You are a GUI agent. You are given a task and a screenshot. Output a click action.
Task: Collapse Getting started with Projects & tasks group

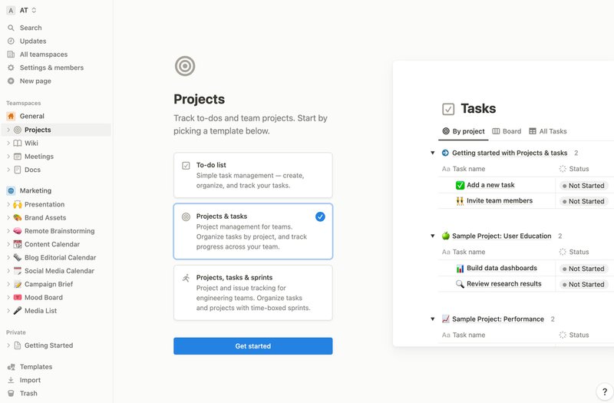tap(433, 153)
